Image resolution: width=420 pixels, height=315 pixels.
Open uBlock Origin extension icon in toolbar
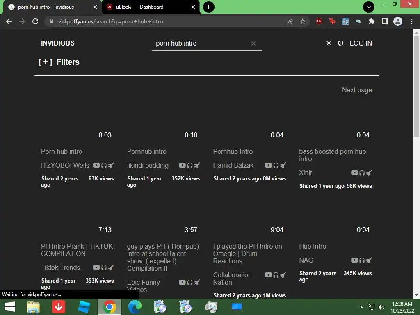(319, 21)
